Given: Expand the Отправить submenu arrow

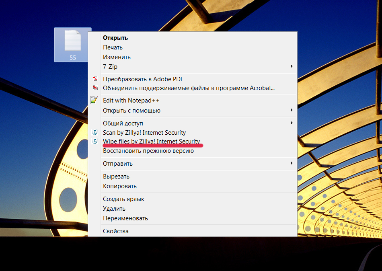Looking at the screenshot, I should pyautogui.click(x=292, y=163).
